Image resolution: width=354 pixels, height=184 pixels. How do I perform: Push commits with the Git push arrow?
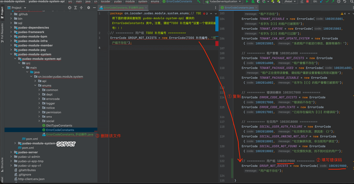coord(333,2)
